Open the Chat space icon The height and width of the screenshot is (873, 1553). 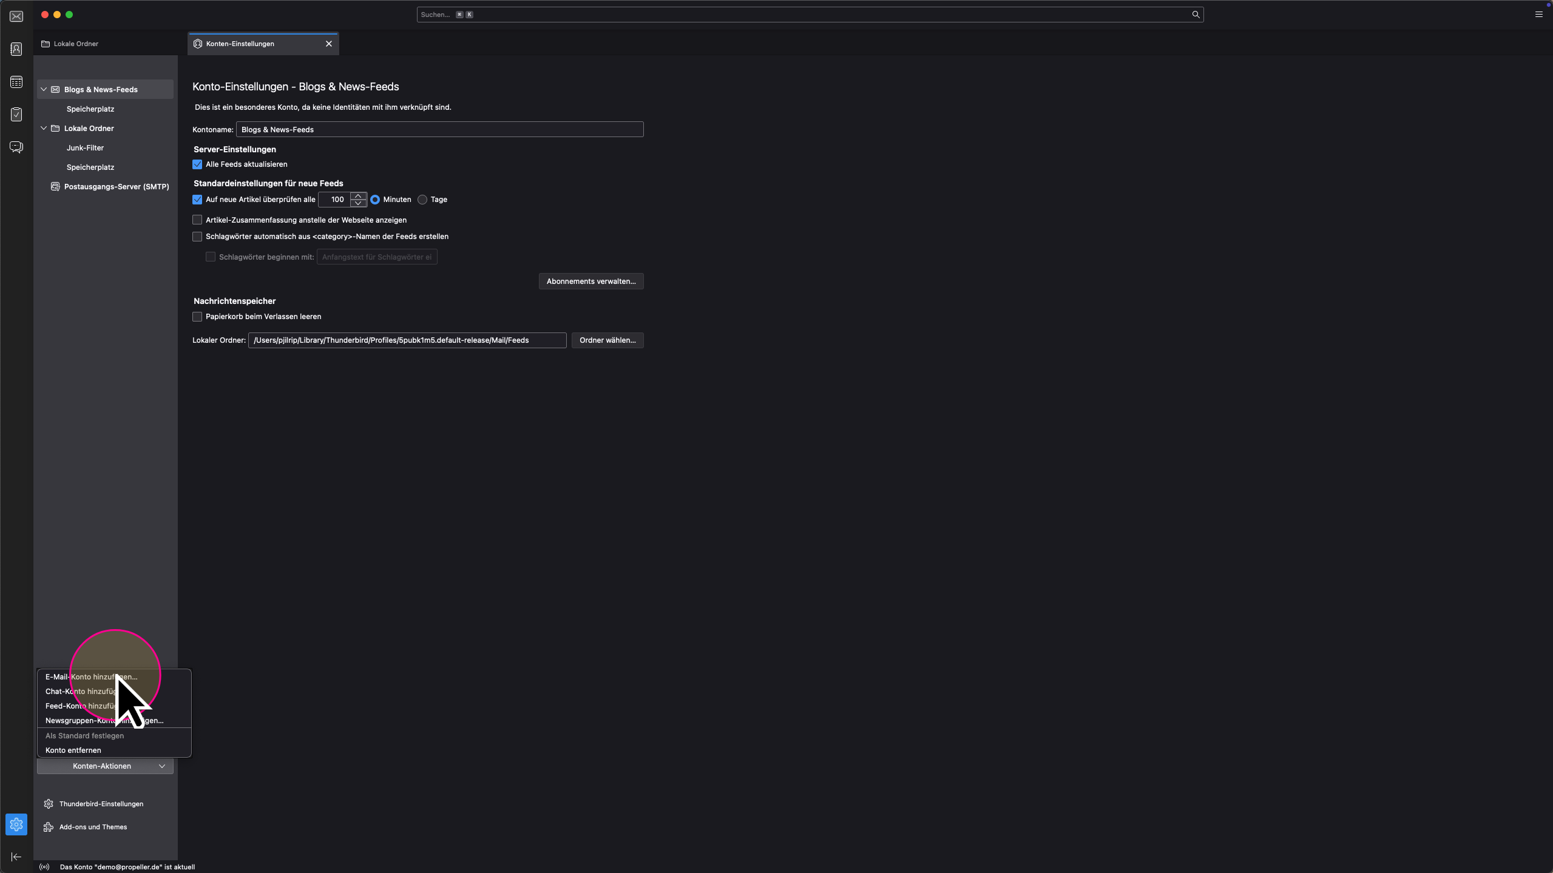(x=16, y=147)
